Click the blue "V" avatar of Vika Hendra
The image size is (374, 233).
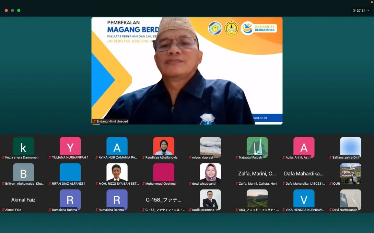(x=304, y=198)
